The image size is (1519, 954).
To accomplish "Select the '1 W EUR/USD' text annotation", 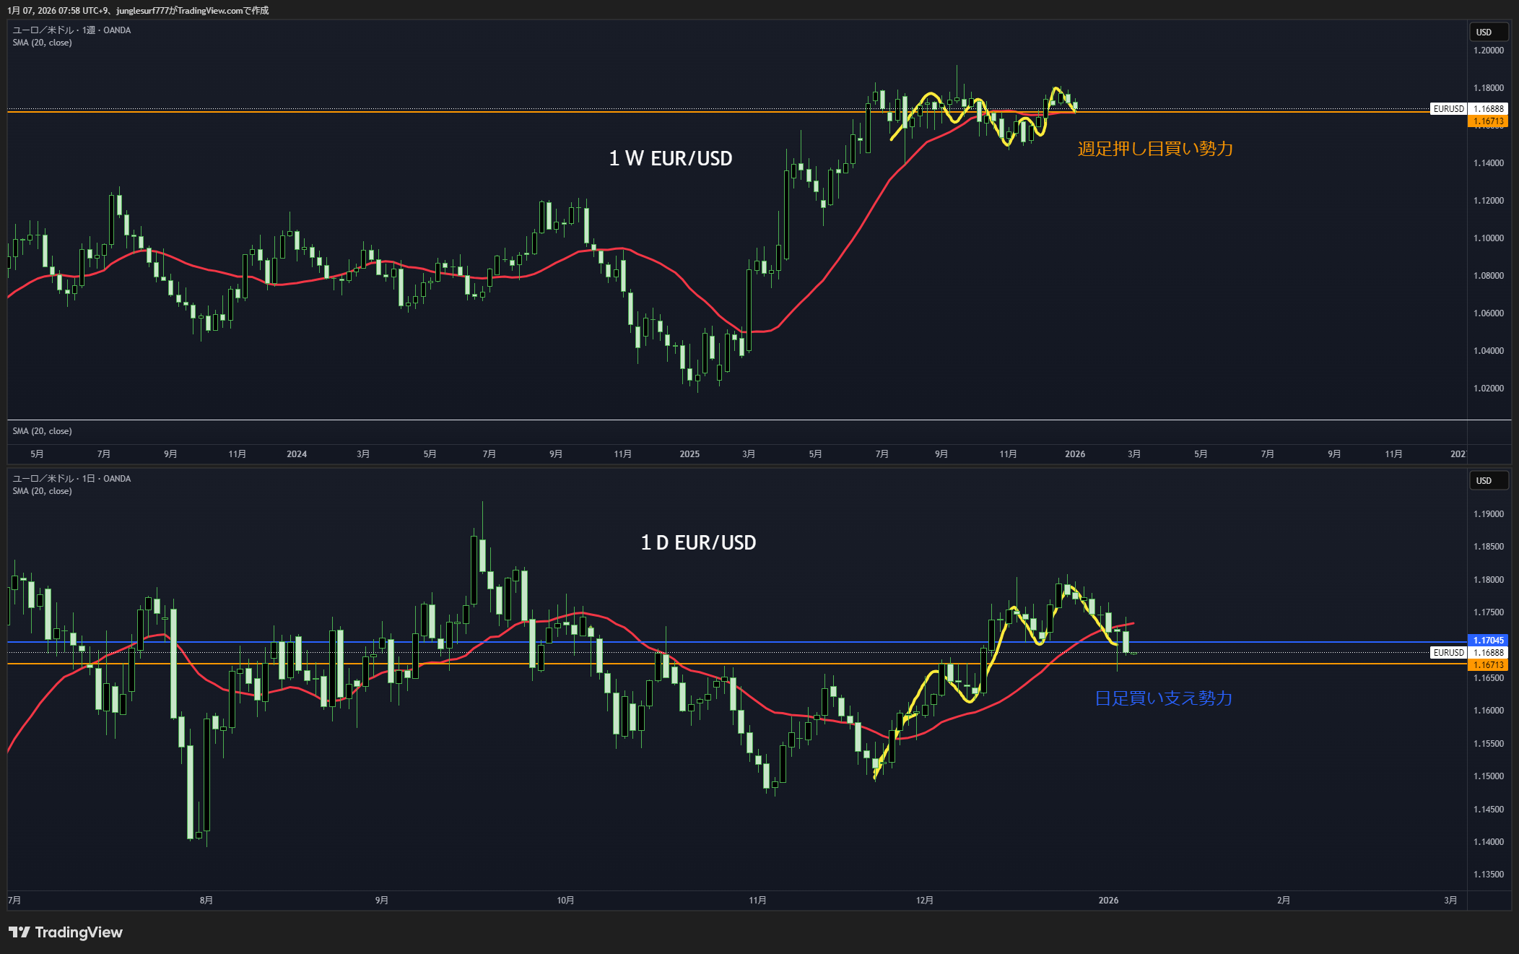I will click(x=670, y=159).
